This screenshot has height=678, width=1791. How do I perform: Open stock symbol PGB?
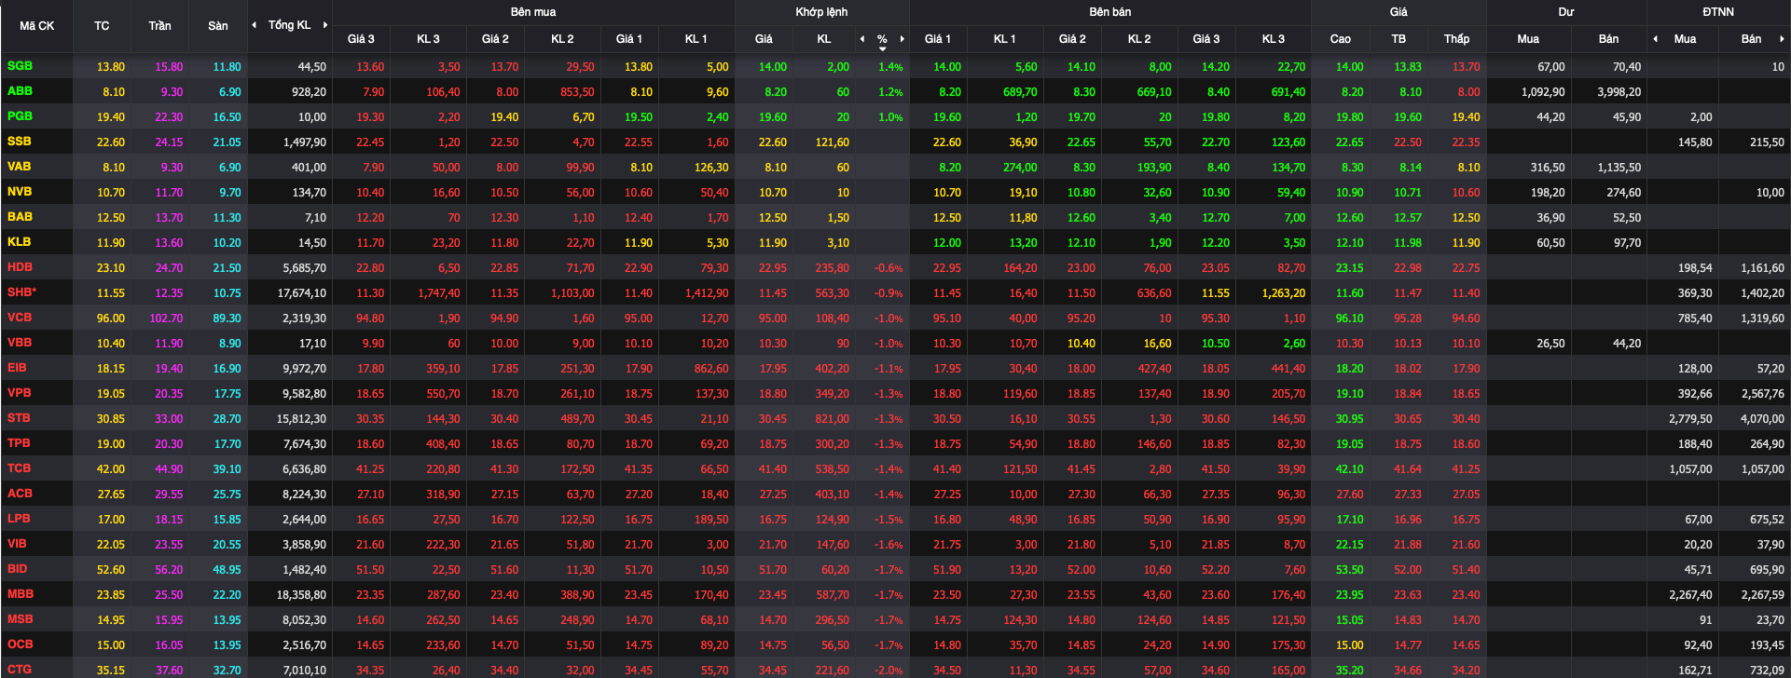20,116
